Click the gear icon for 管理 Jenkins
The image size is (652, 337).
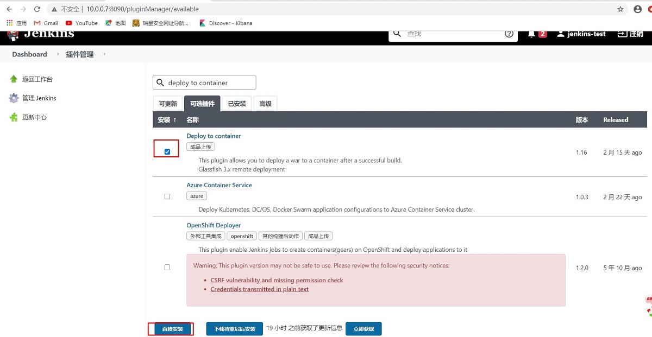[x=14, y=98]
